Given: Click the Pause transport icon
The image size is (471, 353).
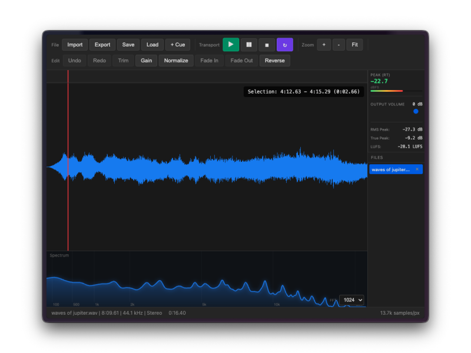Looking at the screenshot, I should (x=249, y=45).
